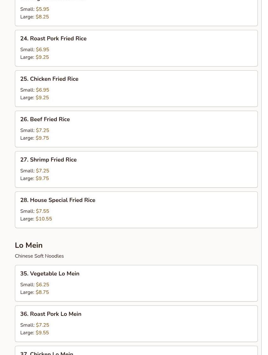This screenshot has height=355, width=268.
Task: Click the Chinese Soft Noodles subtitle
Action: [39, 256]
